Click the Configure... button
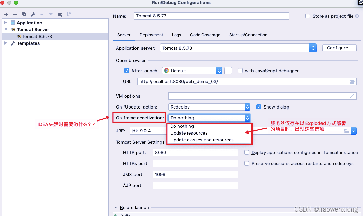Image resolution: width=363 pixels, height=216 pixels. point(339,48)
